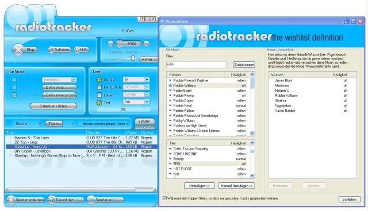Uncheck the Sender limit checkbox
Image resolution: width=368 pixels, height=211 pixels.
pos(99,80)
